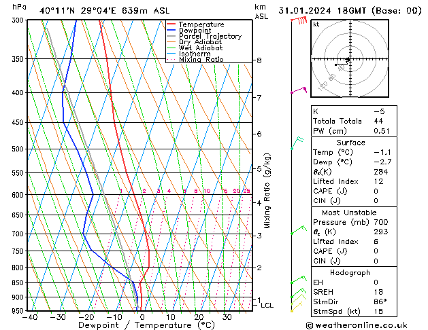Click the 300 pressure level label

click(19, 20)
